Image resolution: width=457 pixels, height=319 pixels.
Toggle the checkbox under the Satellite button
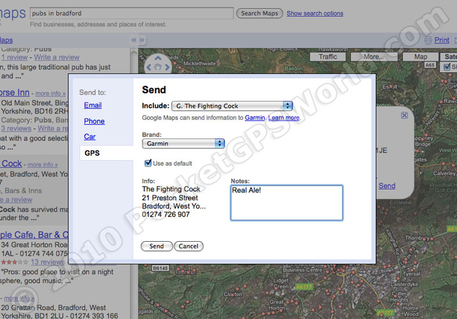[447, 67]
